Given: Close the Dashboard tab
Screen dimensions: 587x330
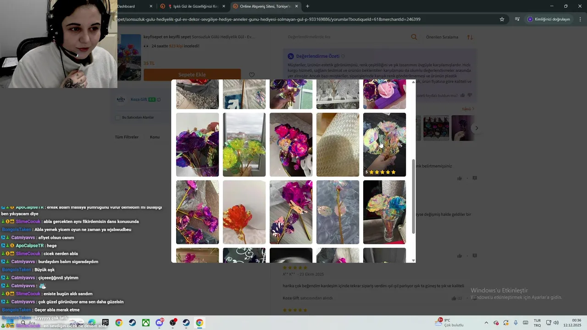Looking at the screenshot, I should click(151, 6).
